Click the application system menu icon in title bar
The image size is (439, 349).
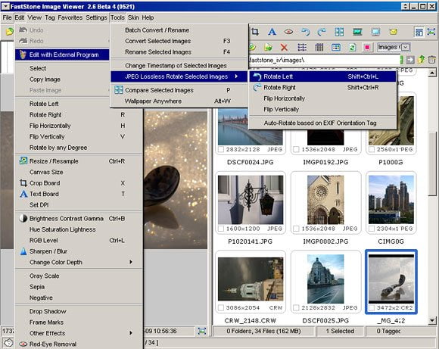click(5, 6)
